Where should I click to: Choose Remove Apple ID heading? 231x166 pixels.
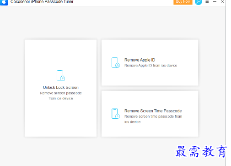tap(140, 60)
